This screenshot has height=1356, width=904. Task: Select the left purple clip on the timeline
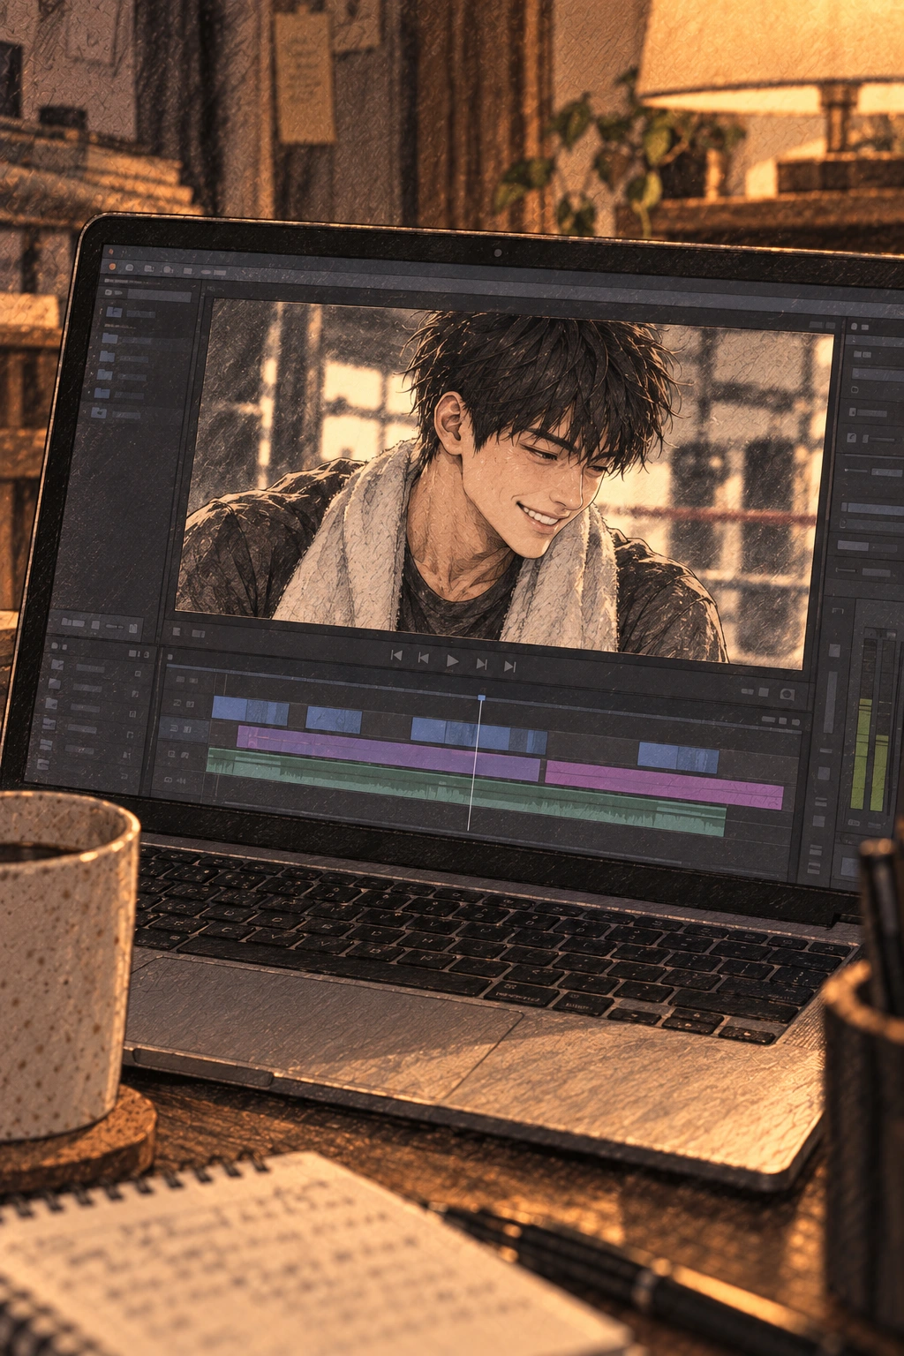pyautogui.click(x=388, y=752)
